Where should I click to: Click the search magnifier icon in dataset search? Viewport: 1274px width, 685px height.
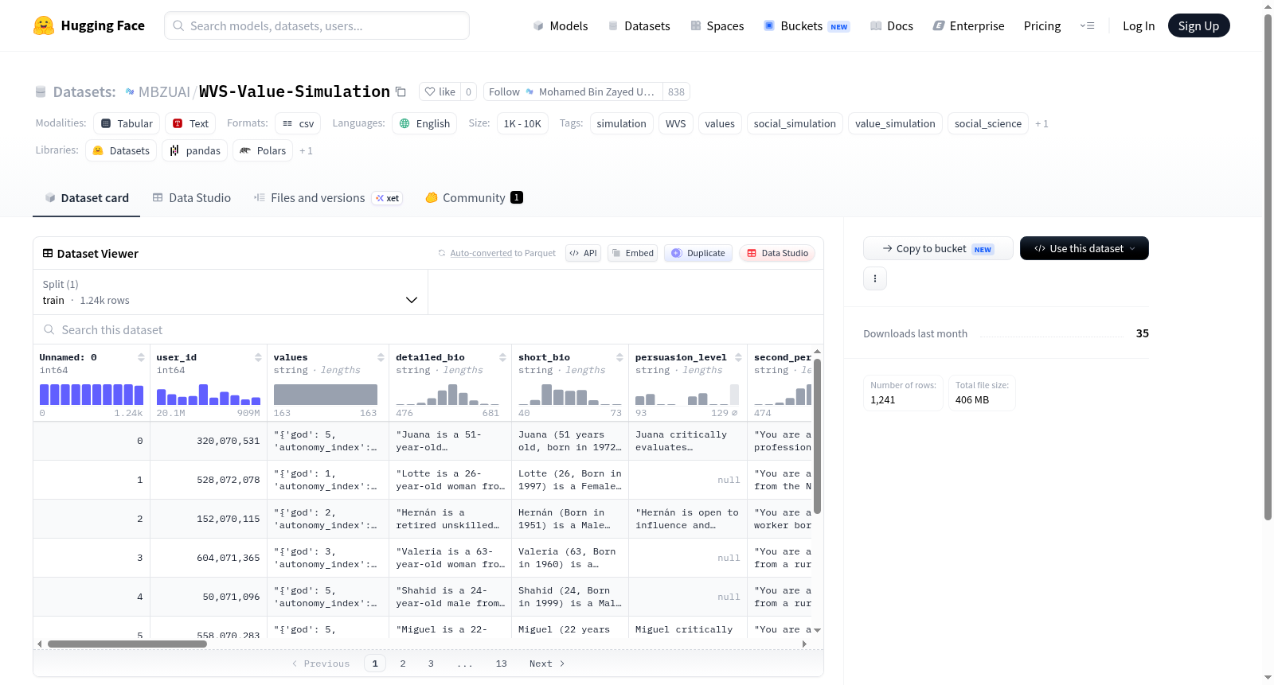49,329
